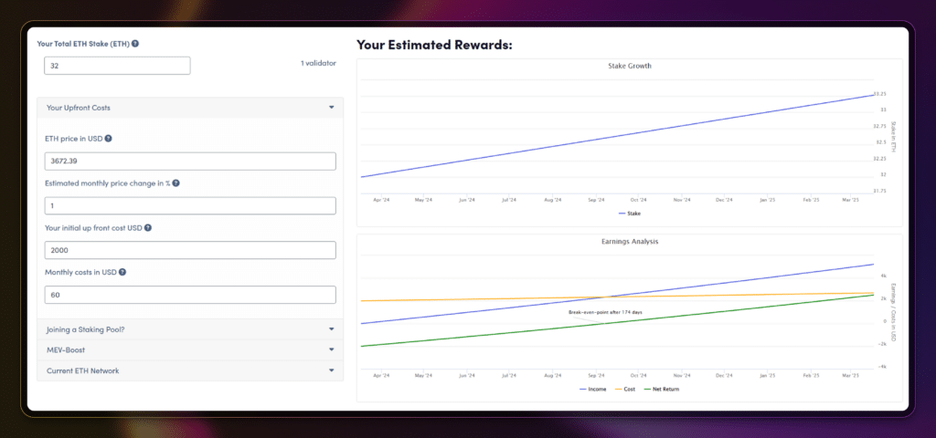936x438 pixels.
Task: Toggle Income series in Earnings Analysis legend
Action: 592,389
